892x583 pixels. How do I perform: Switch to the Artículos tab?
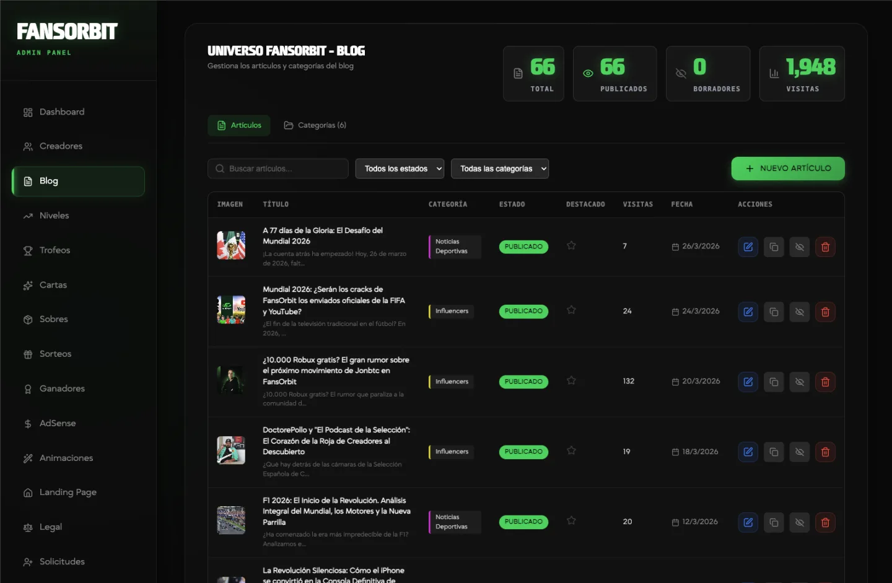click(239, 125)
